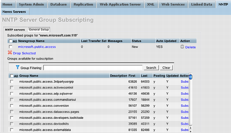Open the microsoft.public.access newsgroup link
This screenshot has width=231, height=133.
tap(37, 47)
